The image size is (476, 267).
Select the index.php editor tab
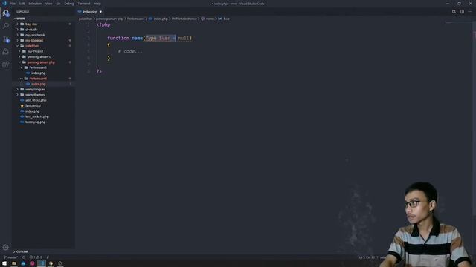click(89, 12)
